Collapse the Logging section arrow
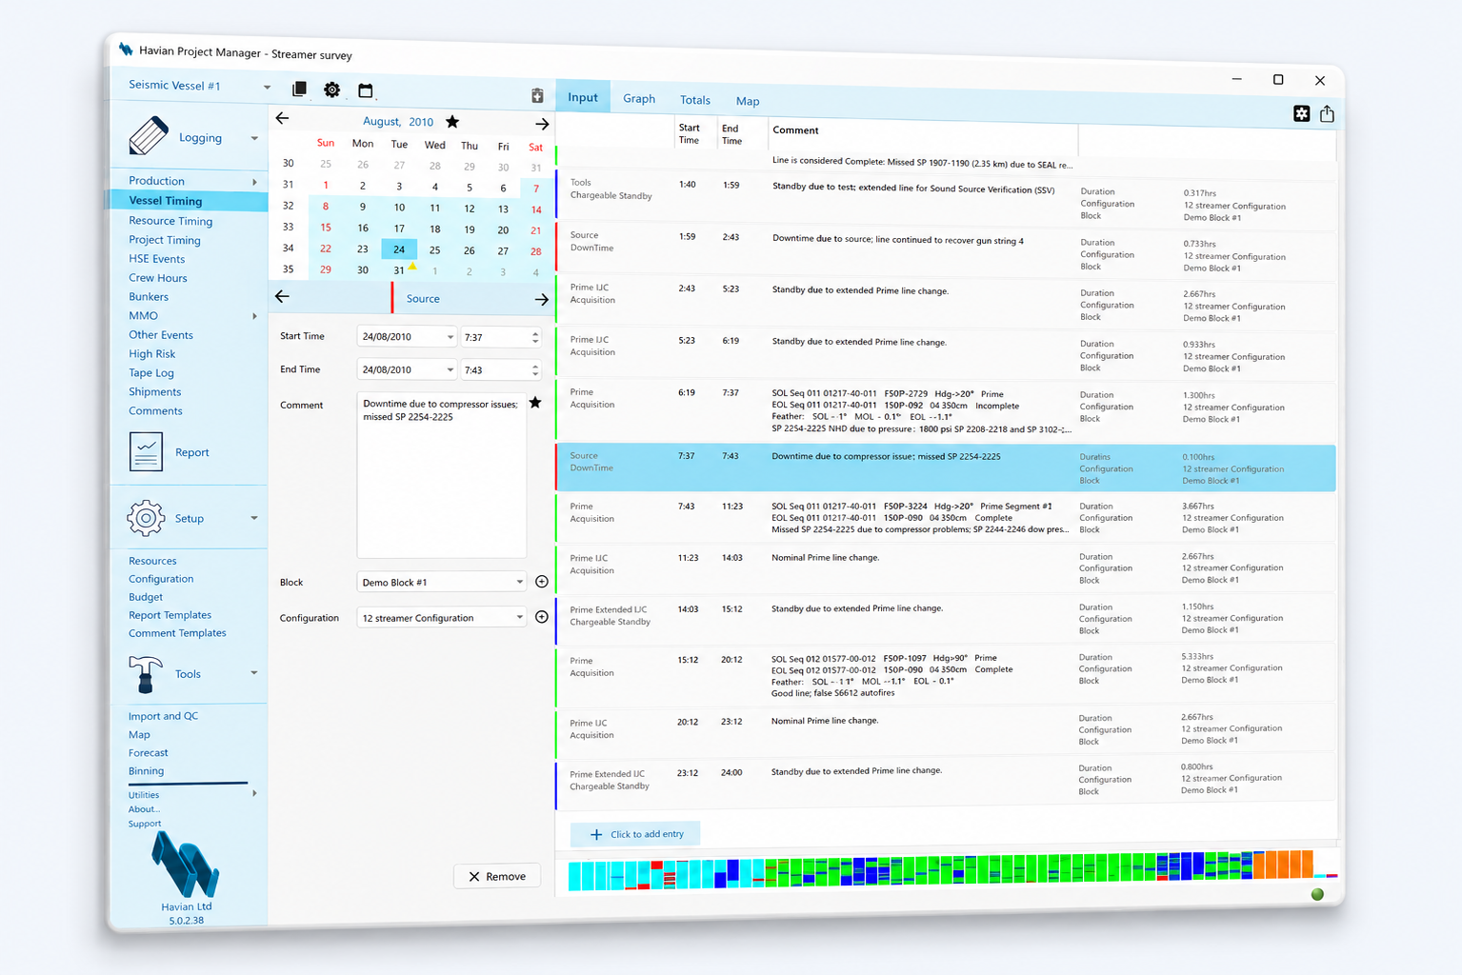 [254, 138]
